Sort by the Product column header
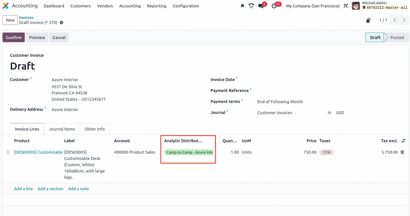This screenshot has height=216, width=410. click(x=22, y=141)
